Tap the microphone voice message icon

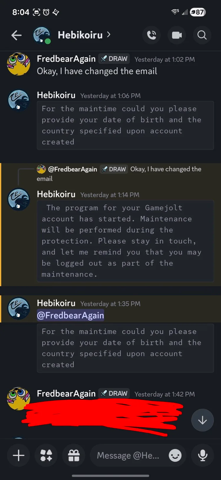(x=202, y=455)
